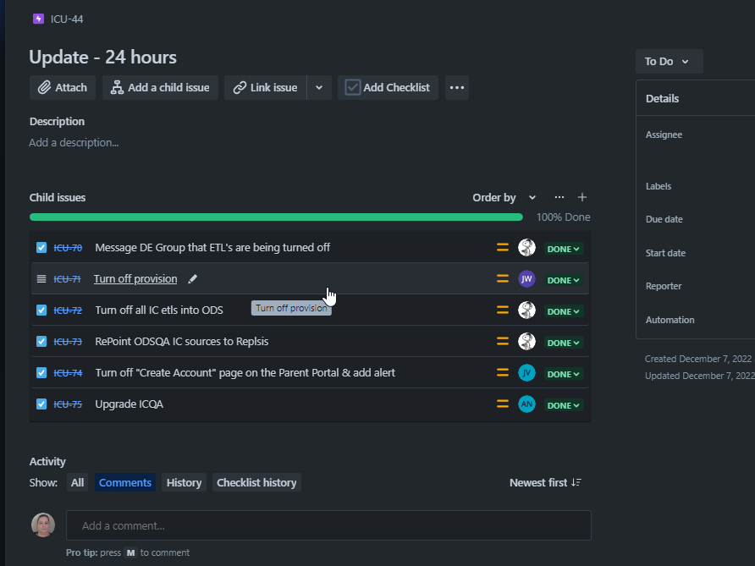The image size is (755, 566).
Task: Open the ICU-74 issue key link
Action: pyautogui.click(x=68, y=373)
